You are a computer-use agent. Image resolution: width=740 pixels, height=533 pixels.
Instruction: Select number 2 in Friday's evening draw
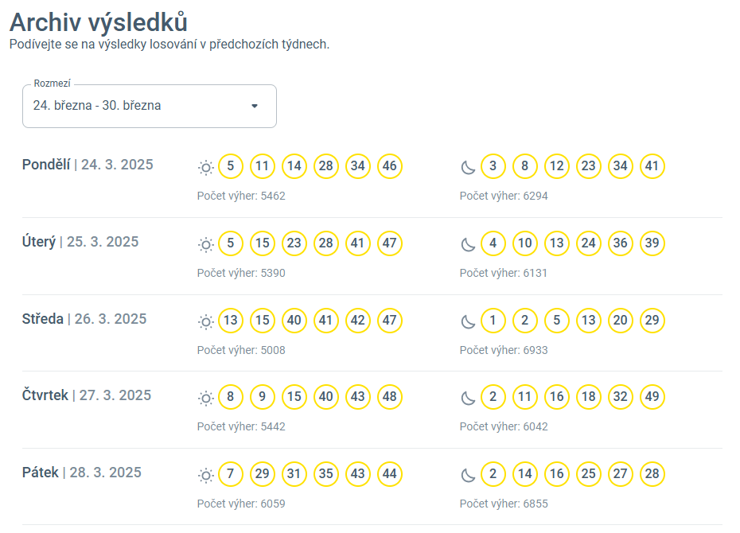(493, 473)
